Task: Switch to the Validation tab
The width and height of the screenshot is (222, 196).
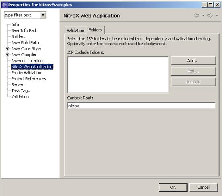Action: tap(75, 30)
